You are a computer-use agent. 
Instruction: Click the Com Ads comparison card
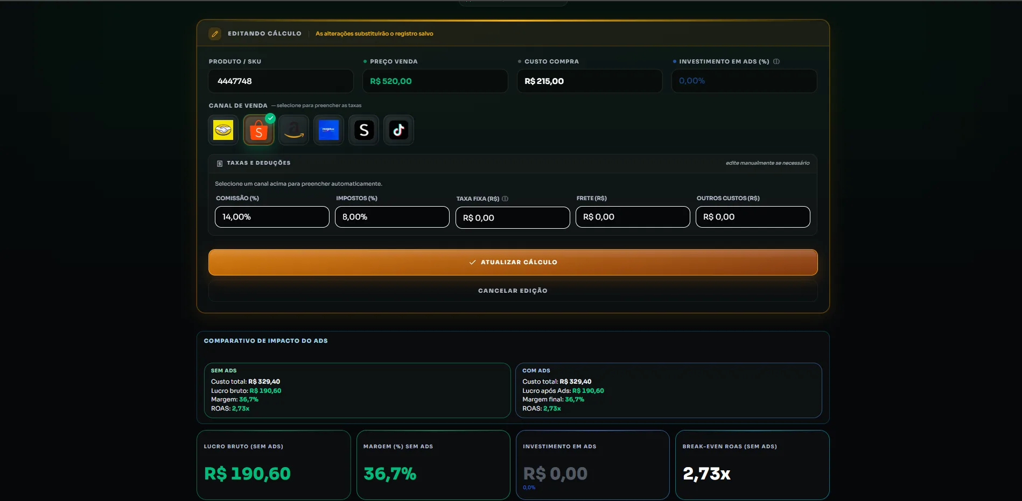668,390
